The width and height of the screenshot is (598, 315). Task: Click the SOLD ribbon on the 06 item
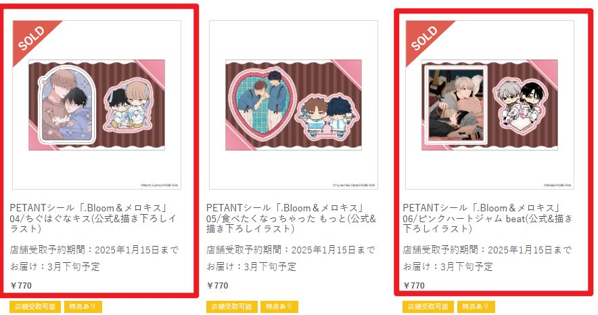click(424, 38)
